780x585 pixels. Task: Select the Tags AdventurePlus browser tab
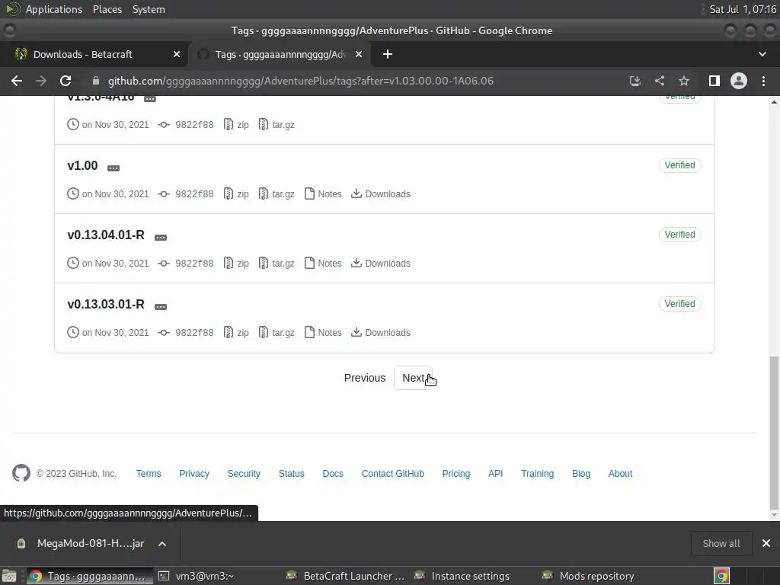280,54
